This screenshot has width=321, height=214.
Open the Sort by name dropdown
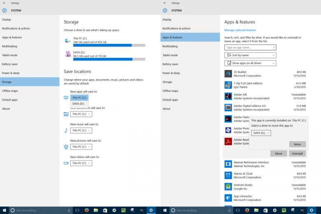click(x=250, y=55)
